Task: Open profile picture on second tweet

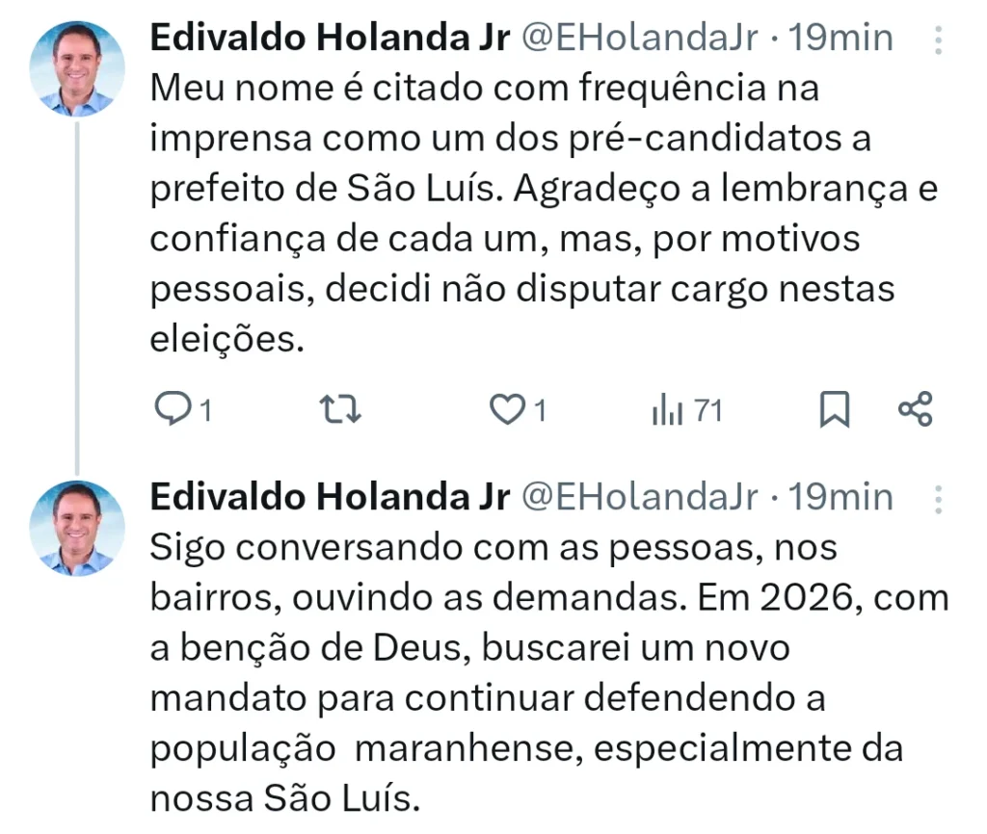Action: coord(77,528)
